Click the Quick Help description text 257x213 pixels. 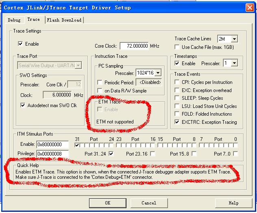[123, 174]
